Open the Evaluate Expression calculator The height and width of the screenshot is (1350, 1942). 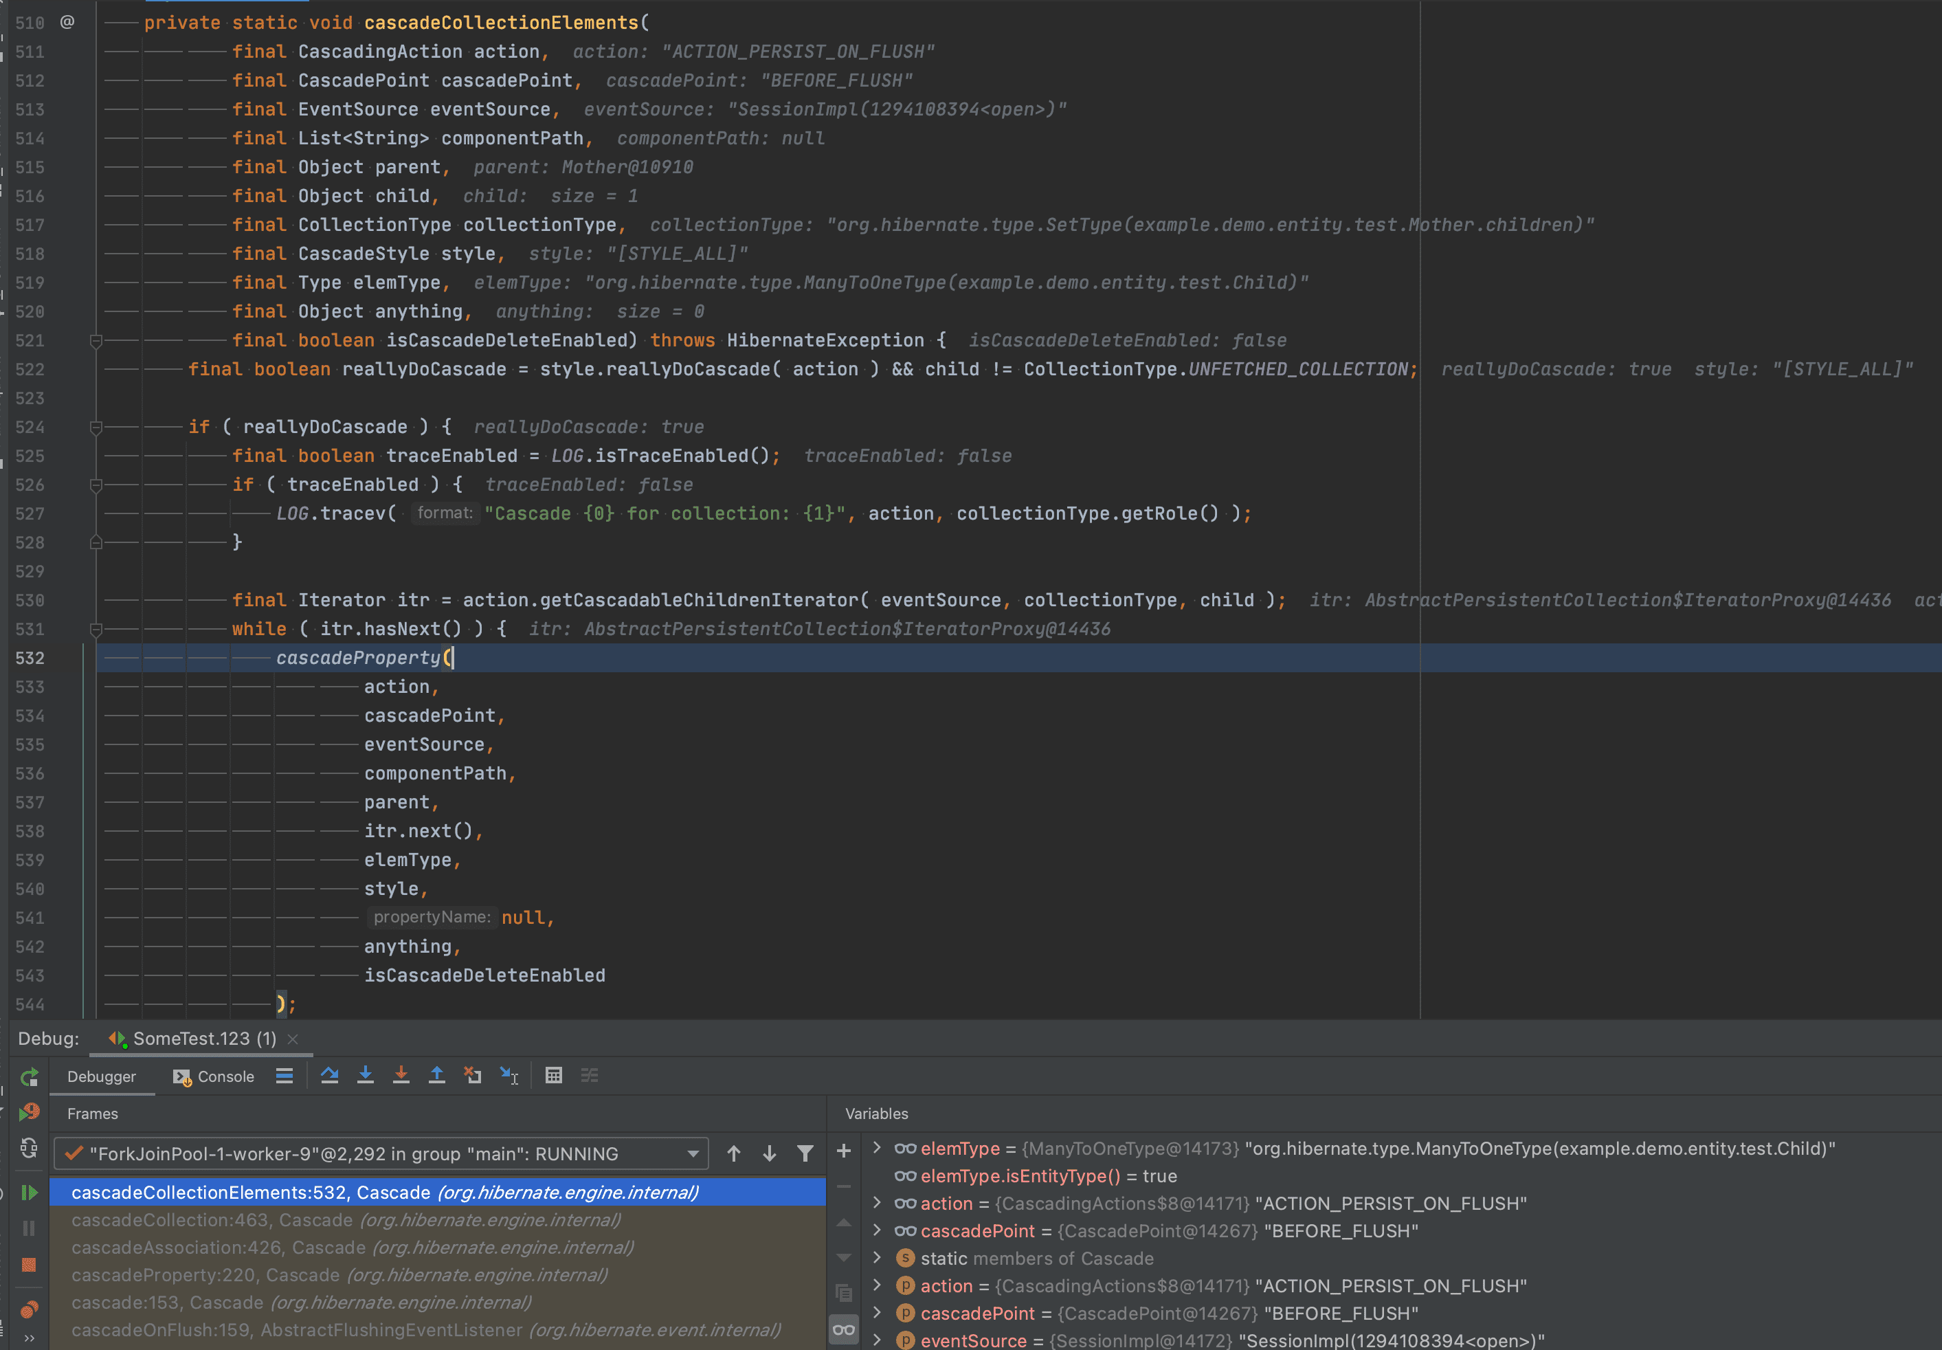click(554, 1076)
